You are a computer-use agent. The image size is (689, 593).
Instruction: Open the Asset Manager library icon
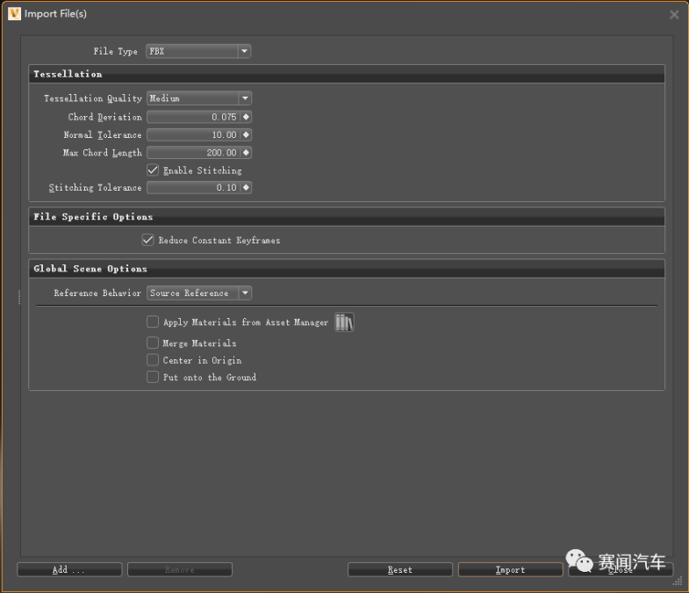pos(344,322)
